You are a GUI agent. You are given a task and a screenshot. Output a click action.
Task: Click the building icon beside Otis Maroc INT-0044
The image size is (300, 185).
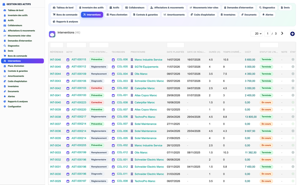[x=132, y=74]
